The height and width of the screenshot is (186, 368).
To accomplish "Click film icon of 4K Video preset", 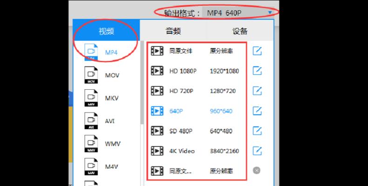I will point(157,151).
